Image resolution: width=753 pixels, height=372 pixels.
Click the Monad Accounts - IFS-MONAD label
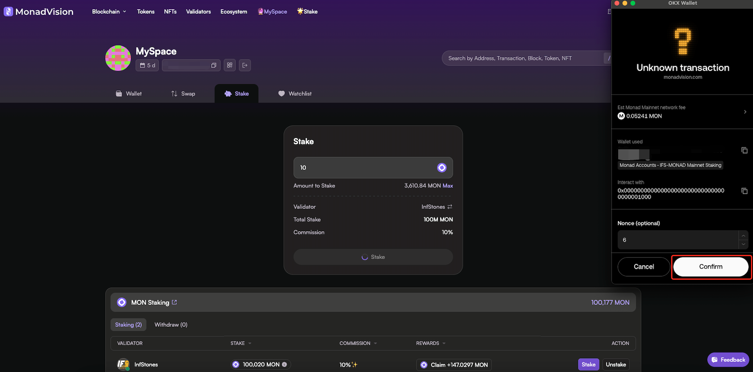point(670,165)
